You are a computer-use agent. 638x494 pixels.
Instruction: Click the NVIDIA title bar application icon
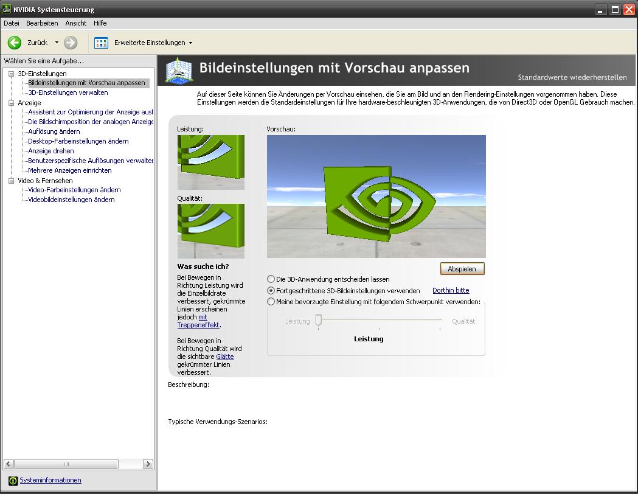pyautogui.click(x=6, y=9)
